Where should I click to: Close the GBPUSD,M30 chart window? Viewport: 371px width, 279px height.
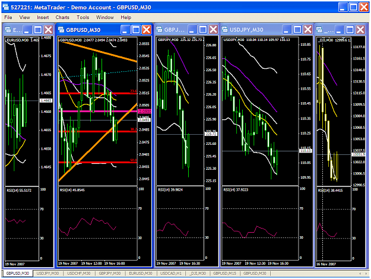click(x=147, y=30)
